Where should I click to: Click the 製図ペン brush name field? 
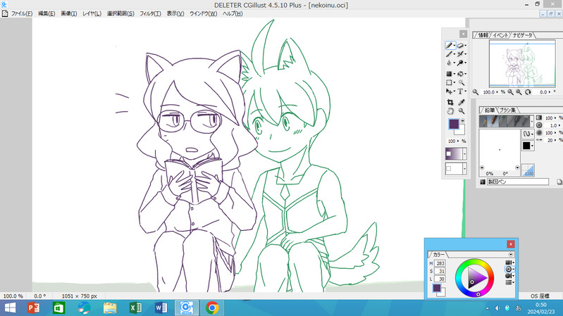pyautogui.click(x=517, y=182)
